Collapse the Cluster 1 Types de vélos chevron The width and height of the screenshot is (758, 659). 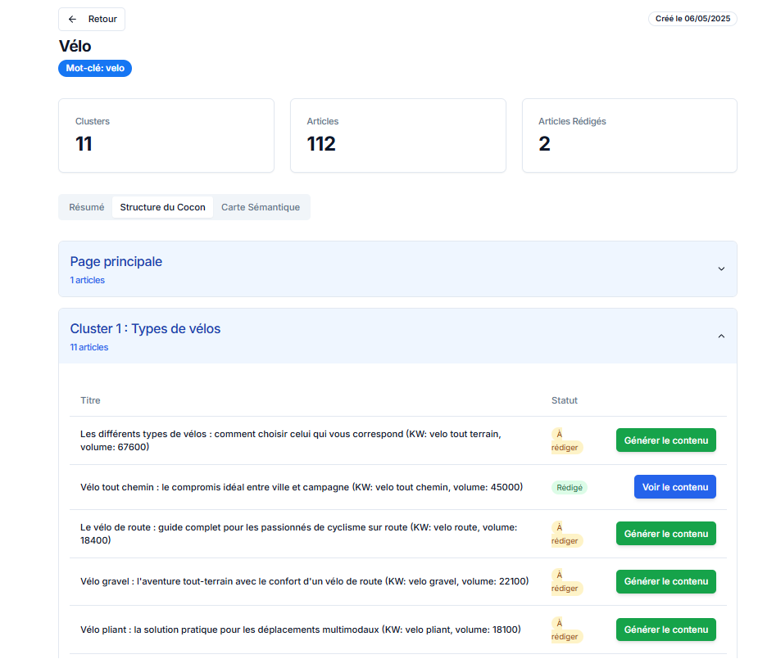721,336
